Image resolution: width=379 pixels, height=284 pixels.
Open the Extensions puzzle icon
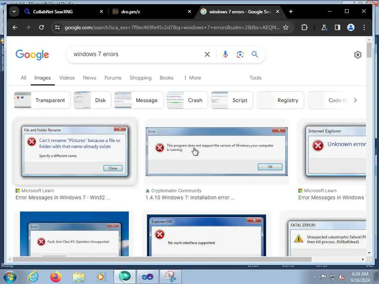(x=304, y=27)
